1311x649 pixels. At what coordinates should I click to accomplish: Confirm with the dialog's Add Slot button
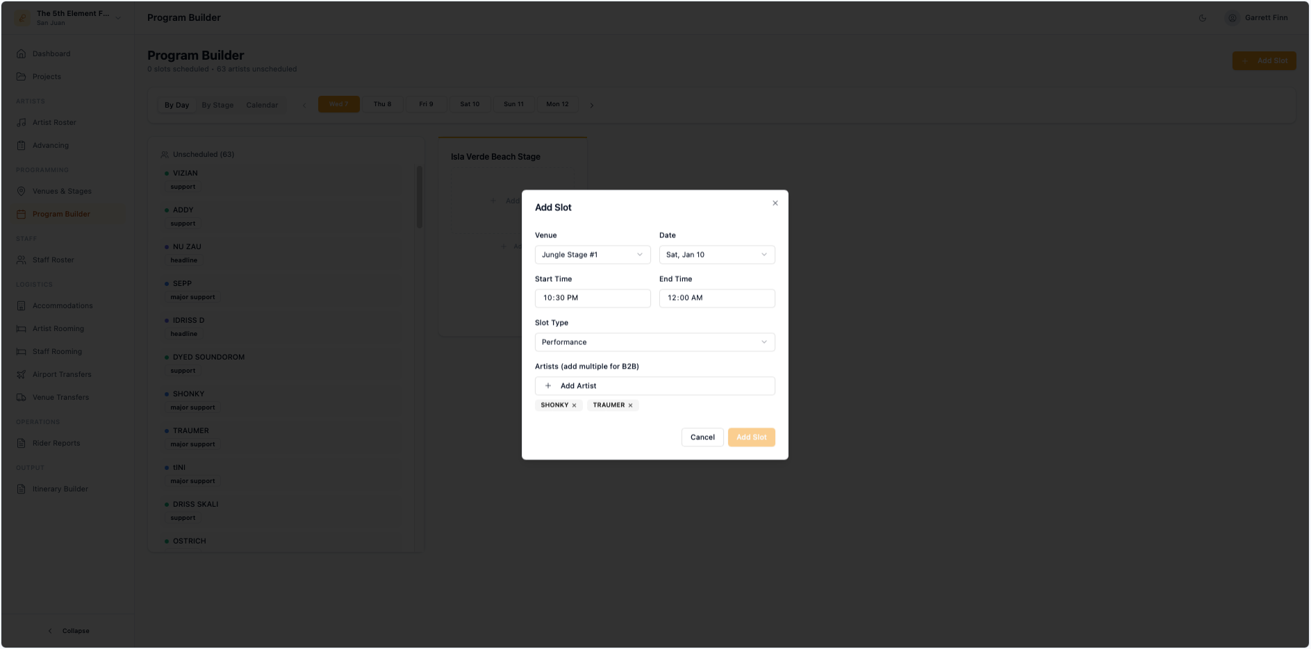tap(751, 437)
